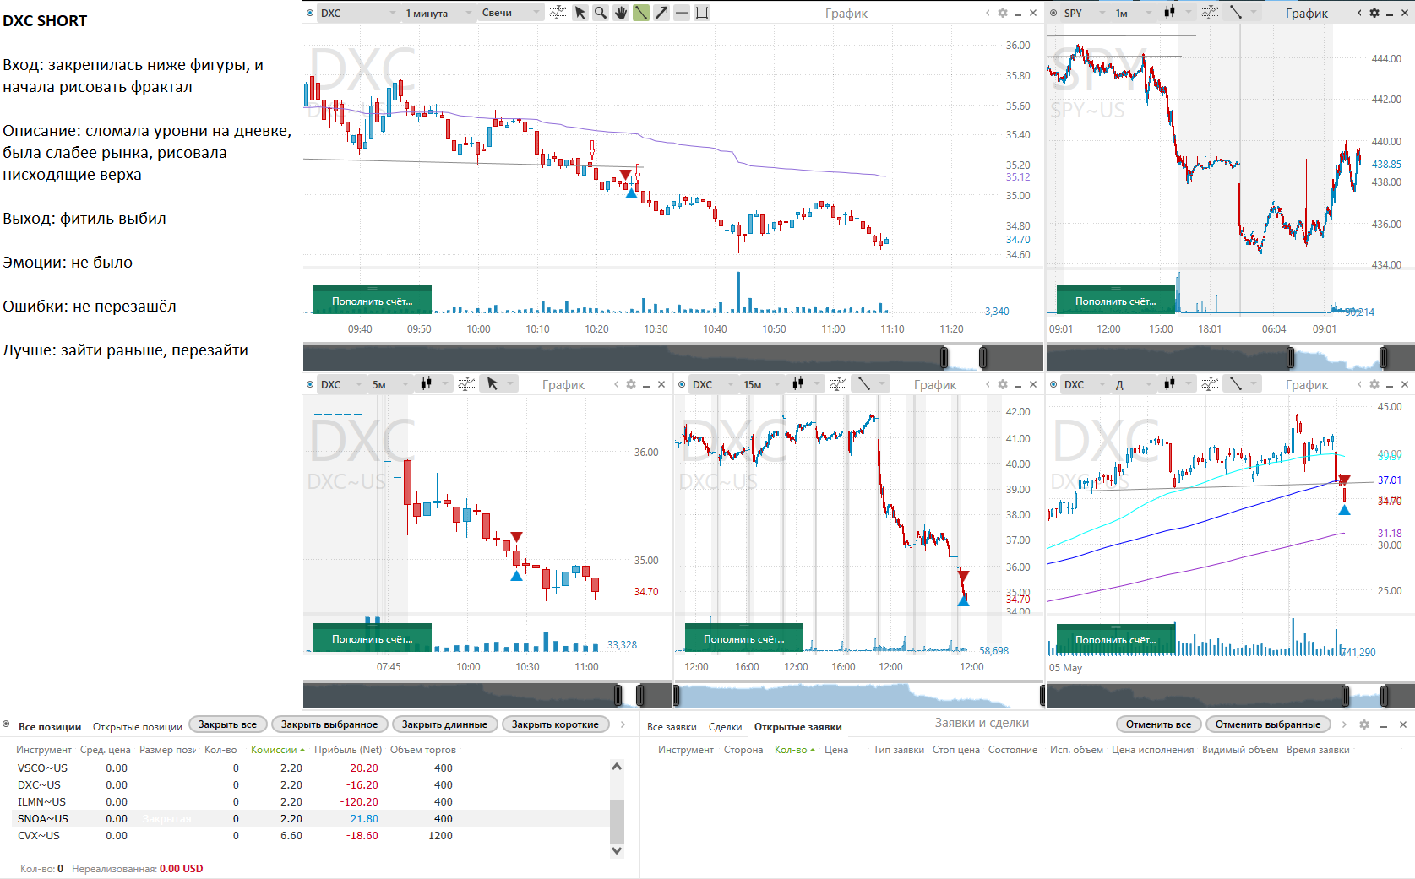Open indicators icon in DXC 1-minute chart toolbar

click(558, 13)
